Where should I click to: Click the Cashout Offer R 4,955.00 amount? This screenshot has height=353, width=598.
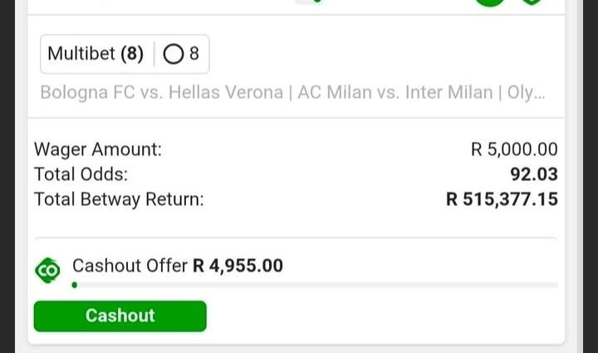pyautogui.click(x=238, y=266)
